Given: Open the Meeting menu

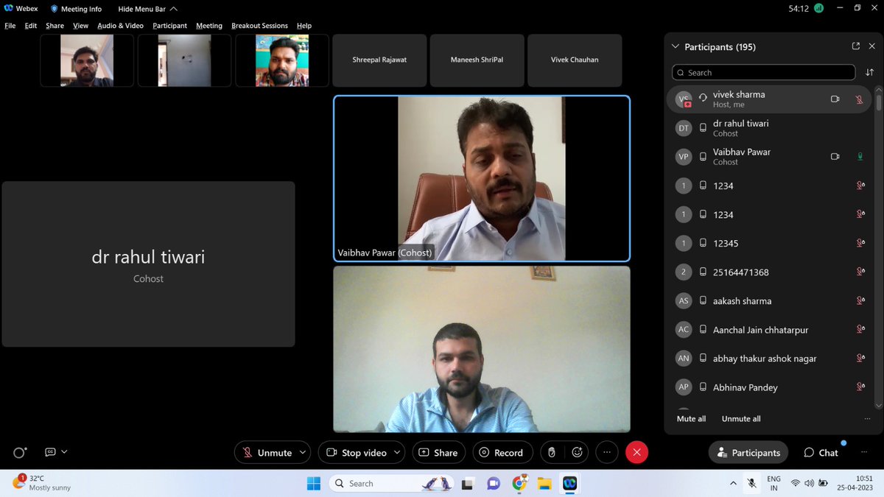Looking at the screenshot, I should point(208,26).
